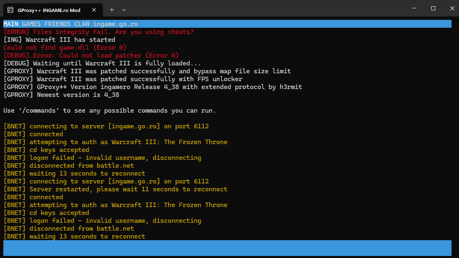Maximize the terminal window

pos(433,8)
